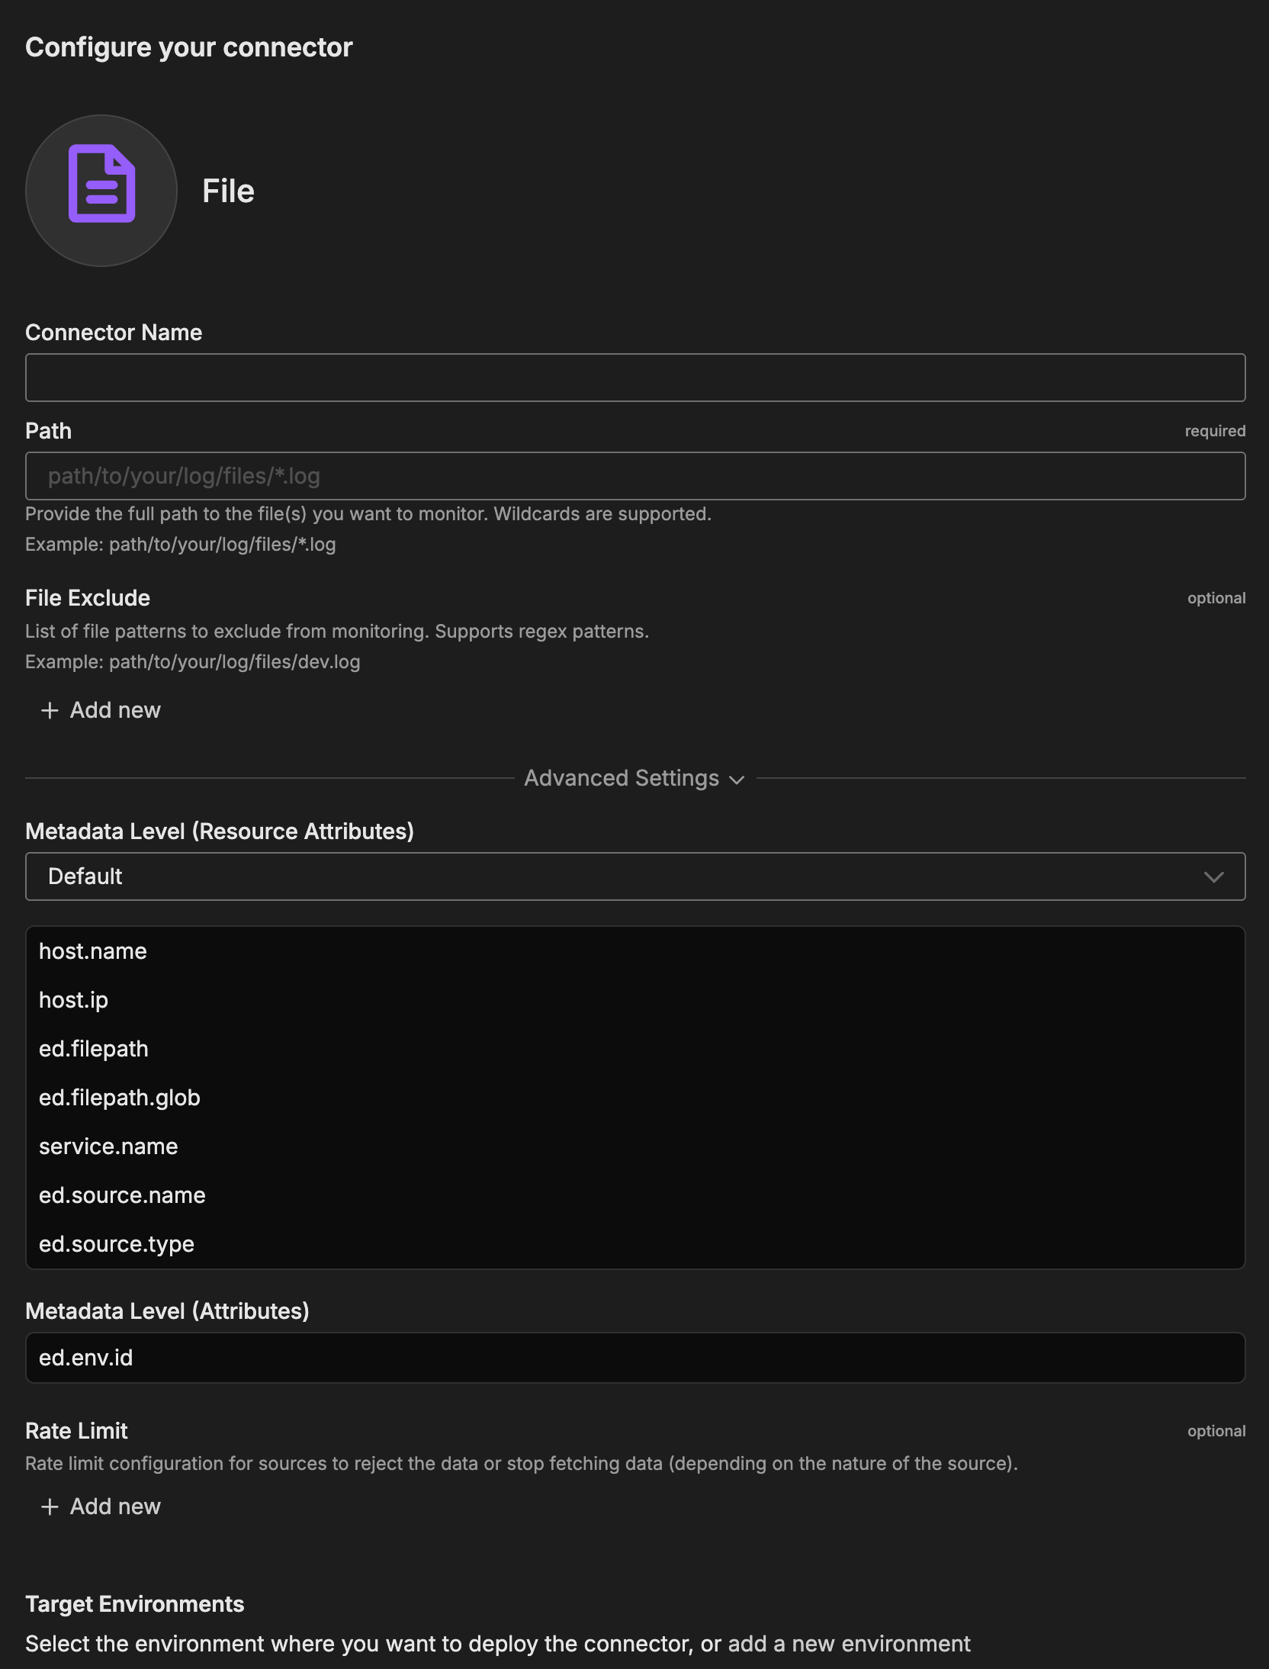Screen dimensions: 1269x1669
Task: Click the ed.source.name attribute
Action: coord(122,1195)
